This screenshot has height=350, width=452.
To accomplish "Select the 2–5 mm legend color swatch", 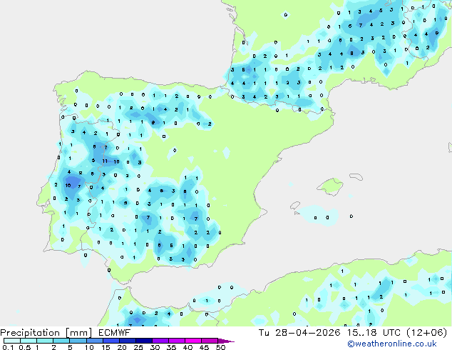I will tap(61, 341).
